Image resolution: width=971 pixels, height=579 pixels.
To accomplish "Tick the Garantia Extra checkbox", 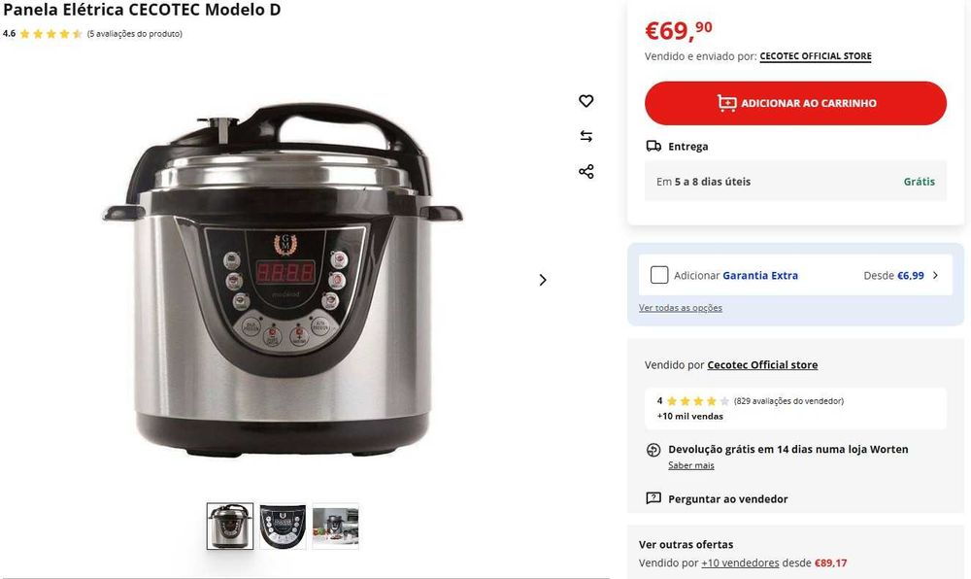I will (659, 275).
